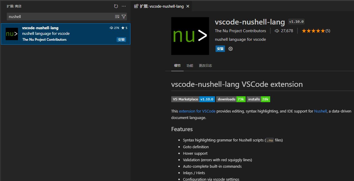The height and width of the screenshot is (181, 354).
Task: Click nushell language for vscode description in details
Action: tap(240, 40)
